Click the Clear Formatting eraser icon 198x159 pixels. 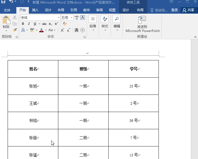tap(65, 24)
